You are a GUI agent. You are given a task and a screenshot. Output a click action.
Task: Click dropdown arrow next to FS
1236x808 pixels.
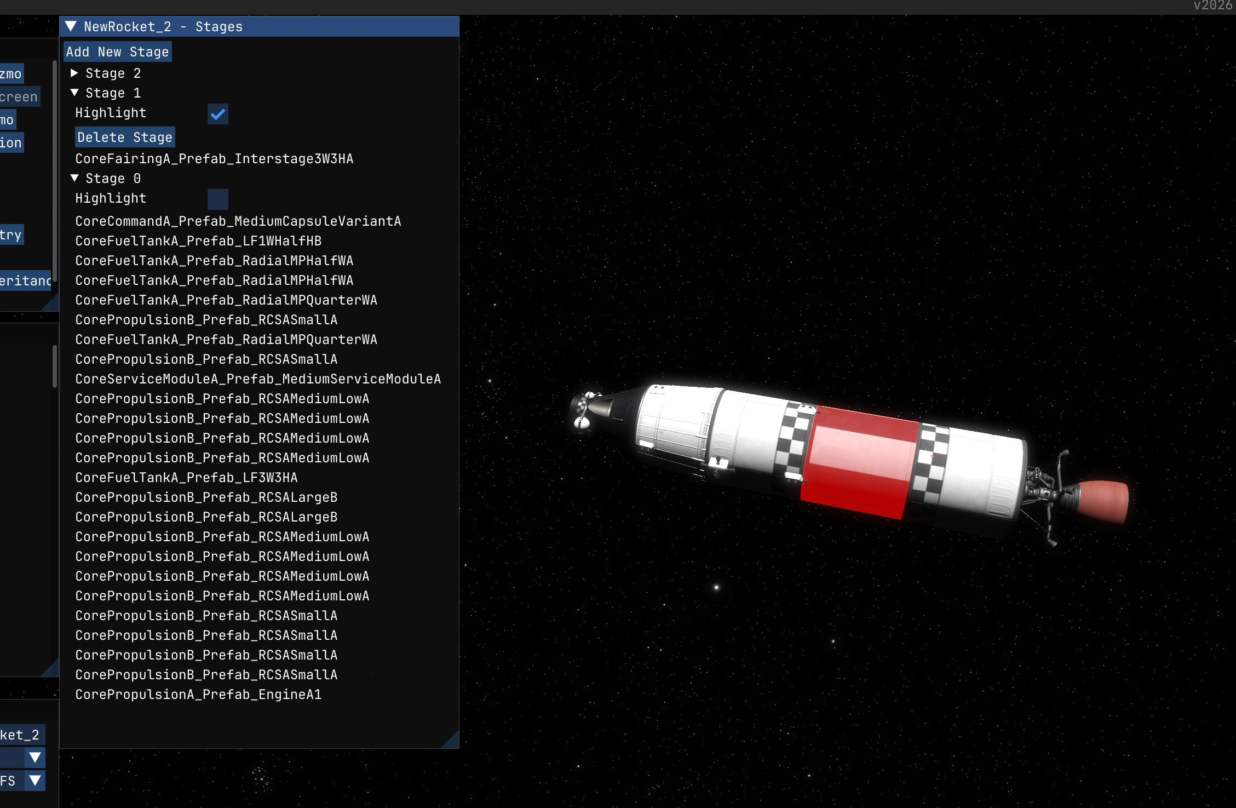tap(35, 780)
